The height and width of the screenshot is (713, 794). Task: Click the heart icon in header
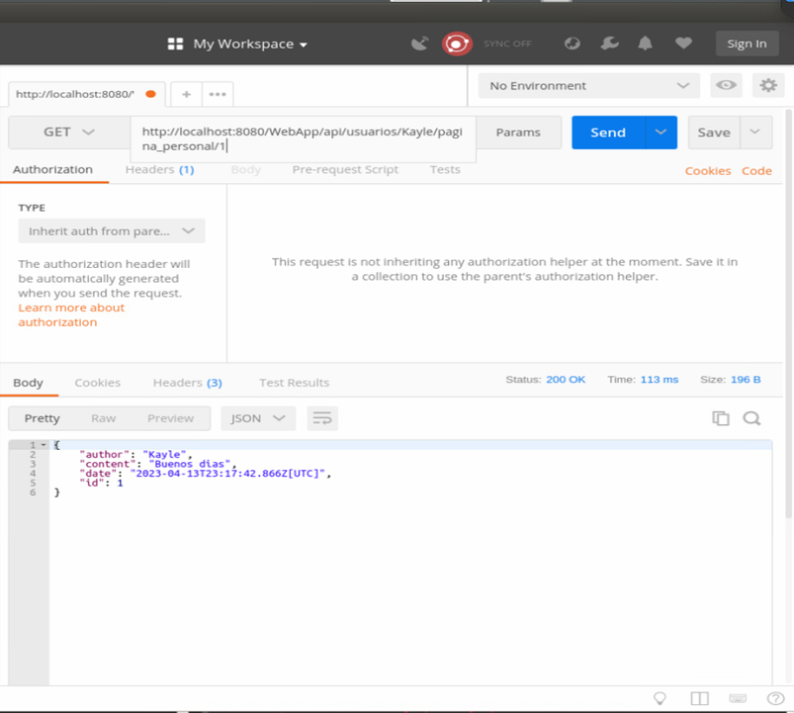click(x=683, y=44)
